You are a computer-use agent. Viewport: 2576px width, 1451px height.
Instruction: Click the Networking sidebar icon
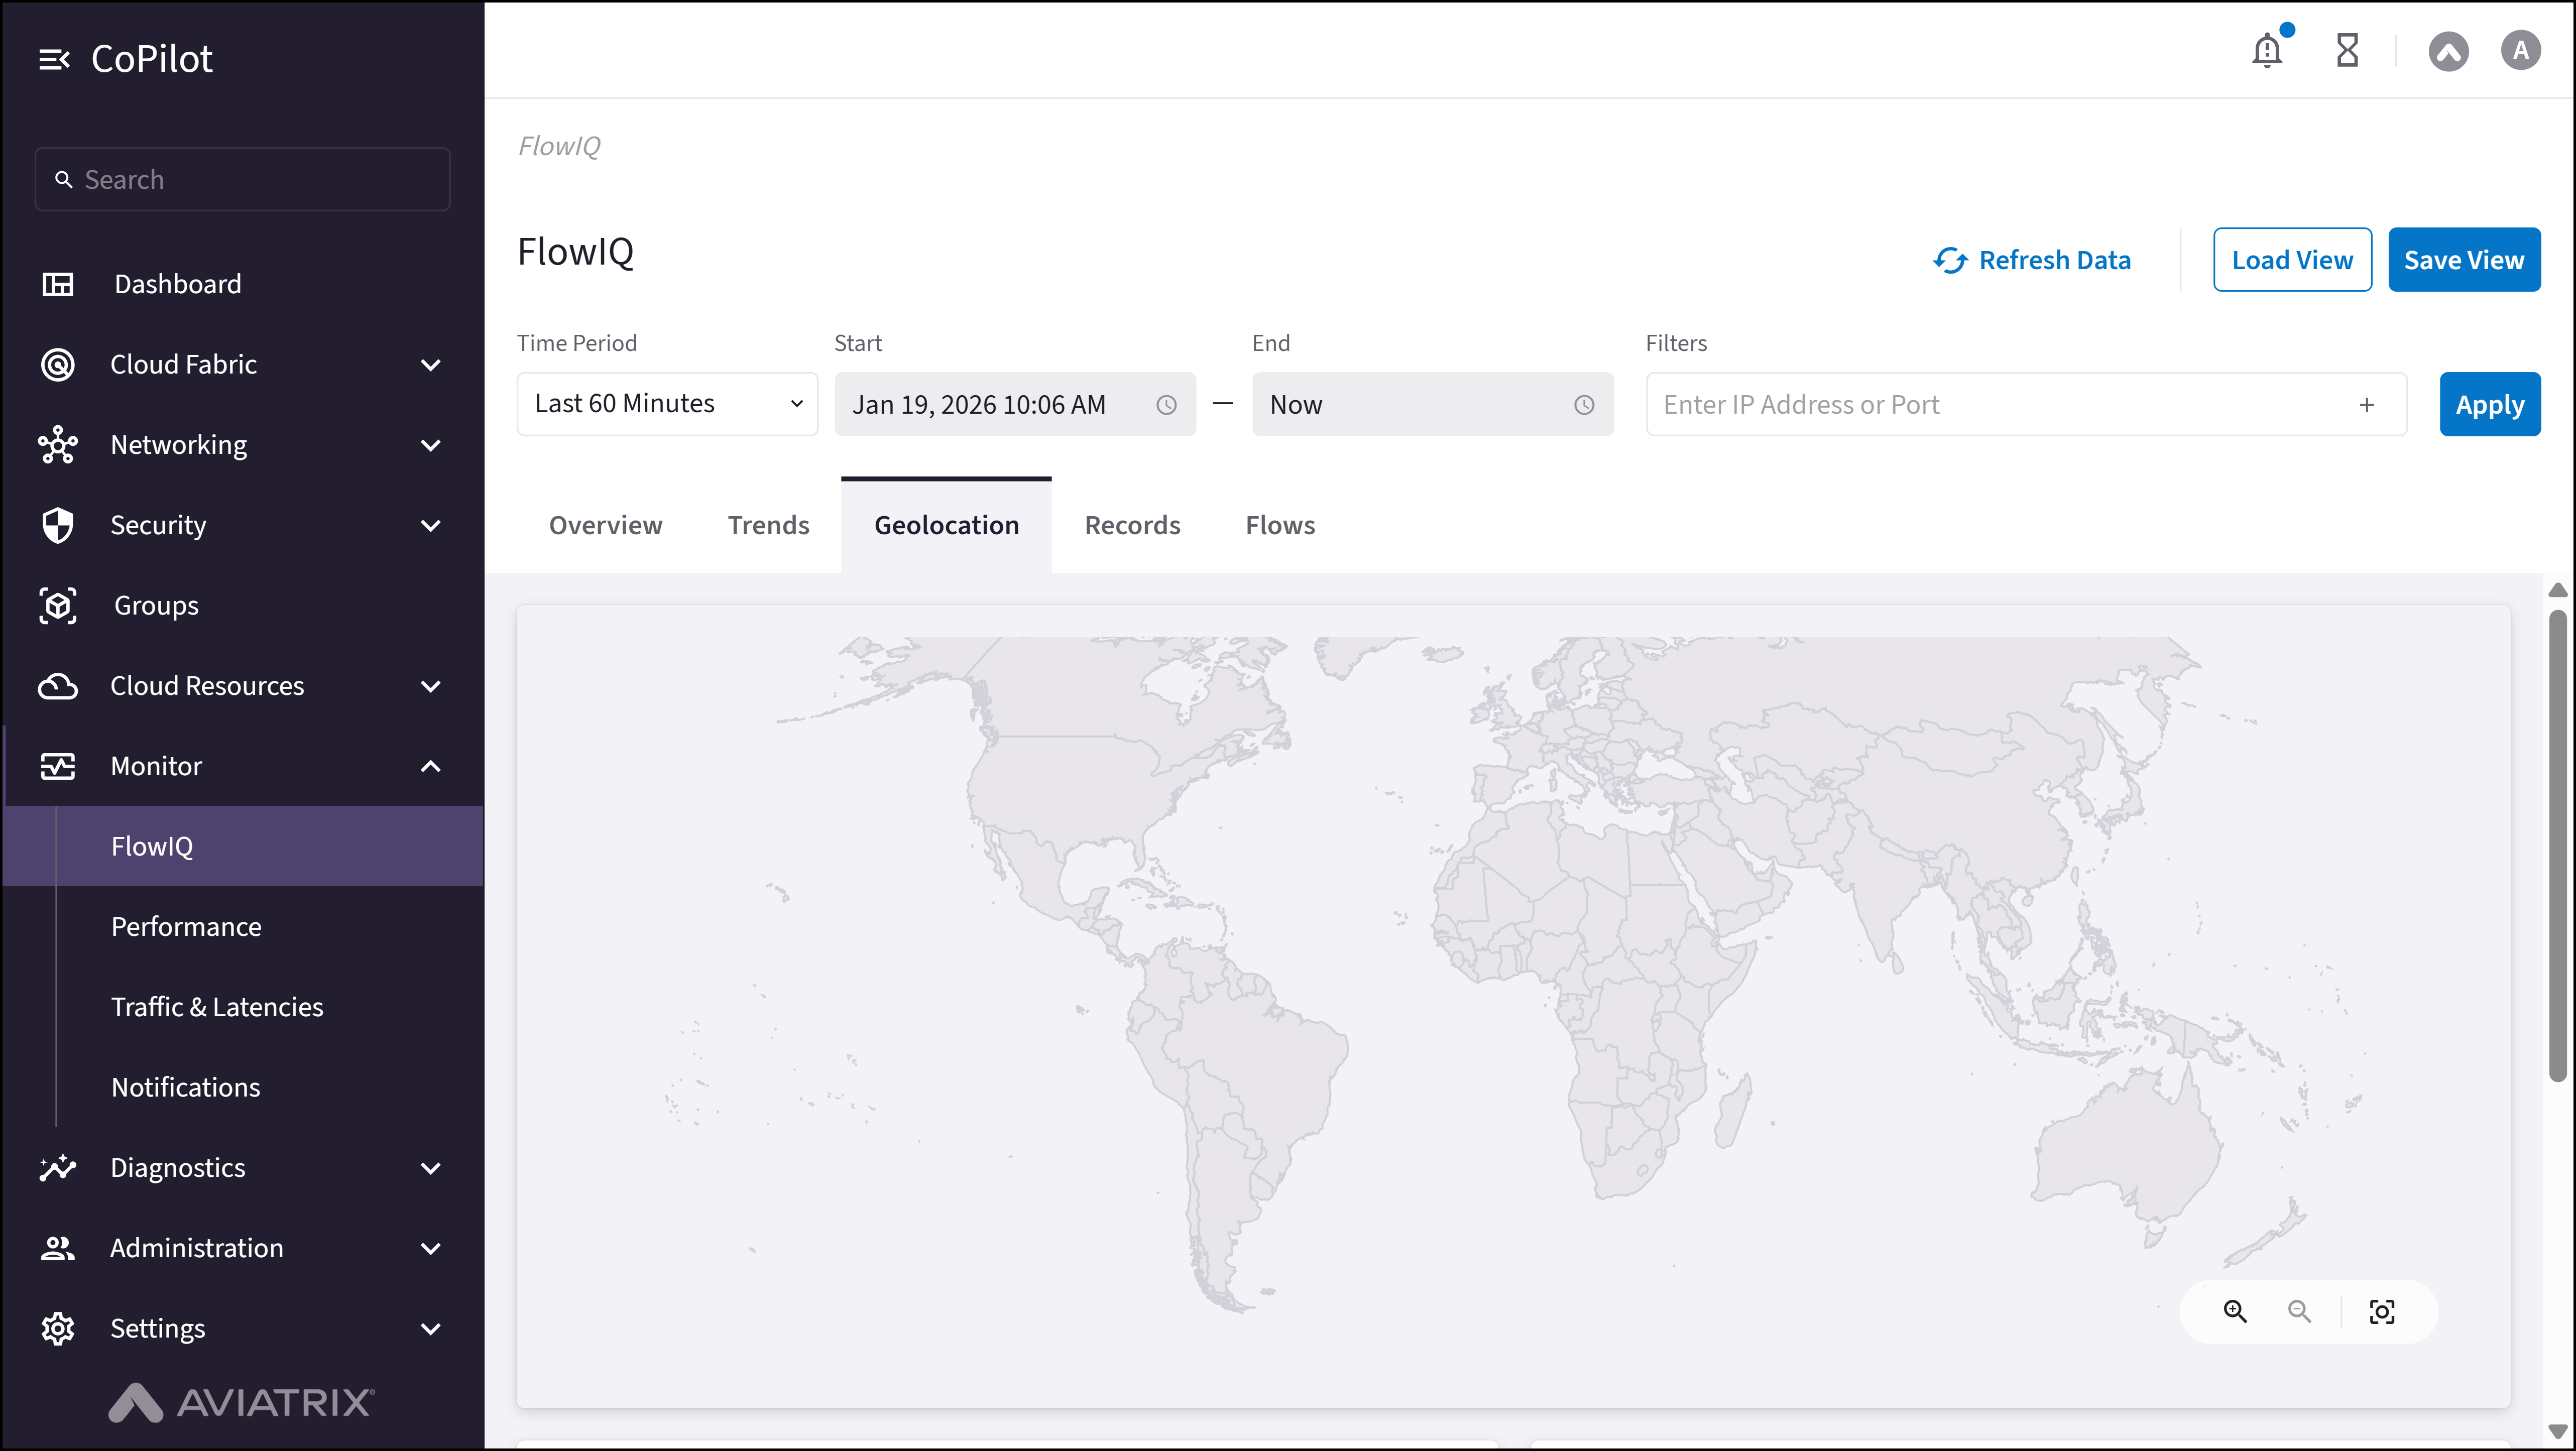point(57,445)
